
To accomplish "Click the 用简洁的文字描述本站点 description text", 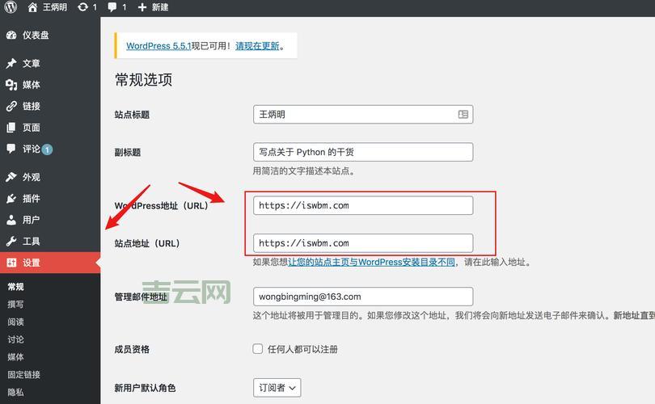I will click(304, 170).
